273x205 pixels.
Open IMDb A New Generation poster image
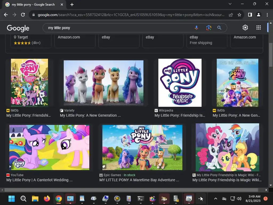(x=237, y=83)
